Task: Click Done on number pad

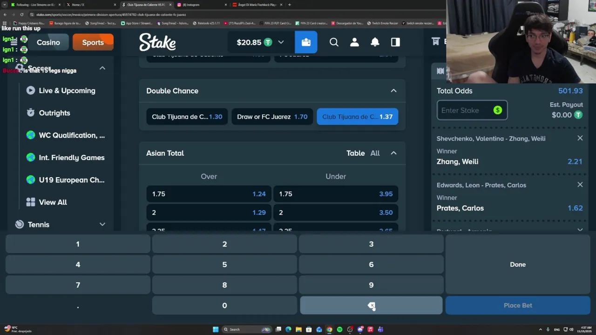Action: (518, 264)
